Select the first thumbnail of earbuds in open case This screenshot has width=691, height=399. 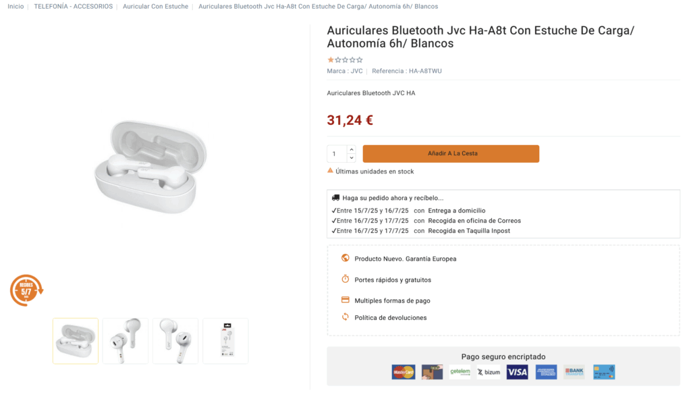[76, 341]
